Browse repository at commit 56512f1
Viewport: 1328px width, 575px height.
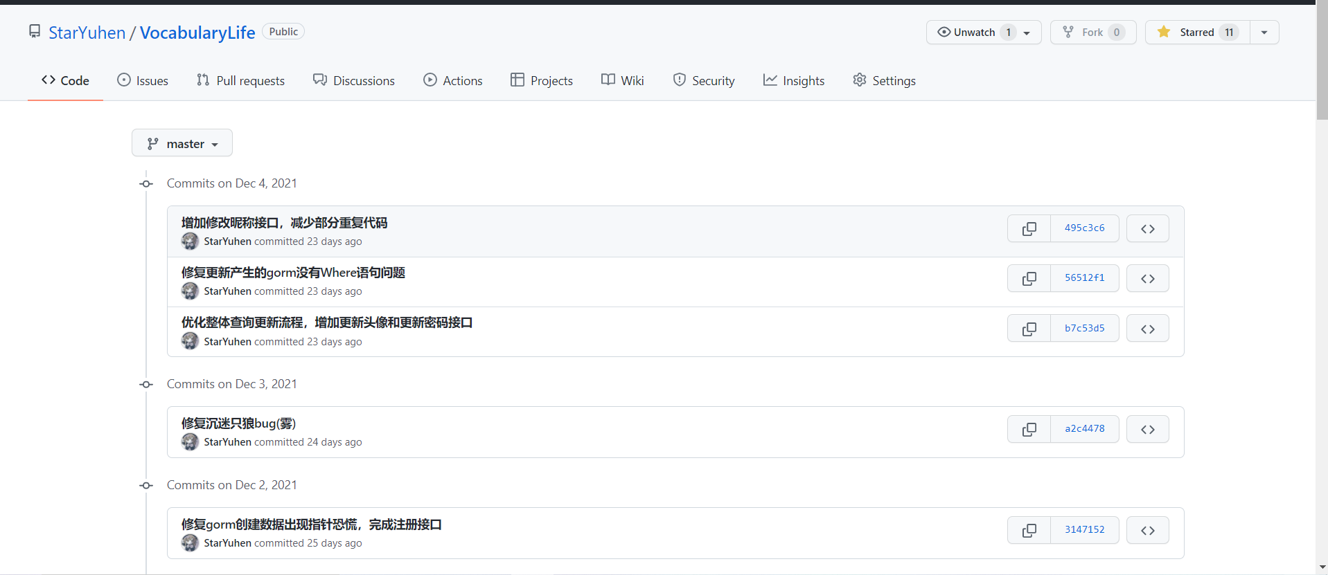click(1147, 278)
